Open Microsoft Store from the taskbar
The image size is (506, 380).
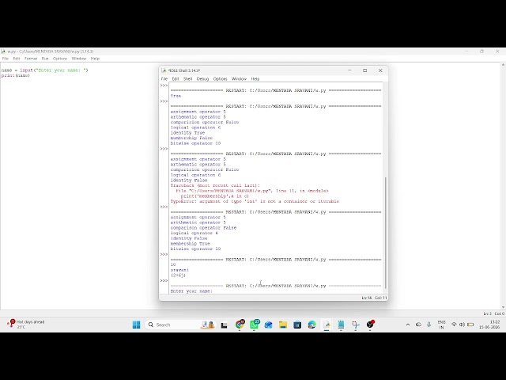pos(297,325)
